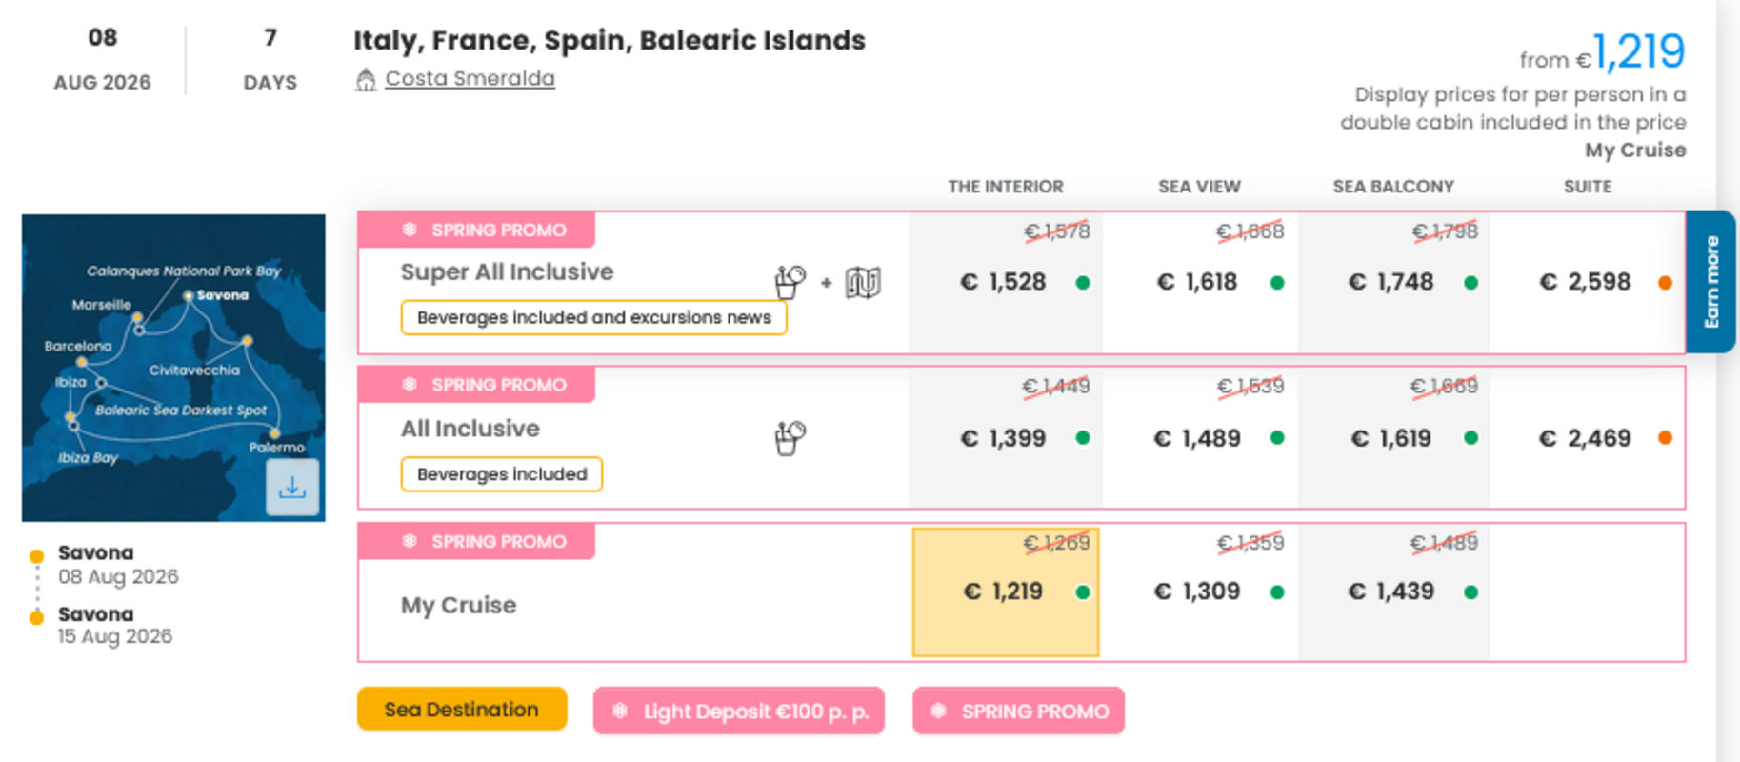Viewport: 1740px width, 762px height.
Task: Toggle the green availability dot for Interior €1,528
Action: (x=1083, y=282)
